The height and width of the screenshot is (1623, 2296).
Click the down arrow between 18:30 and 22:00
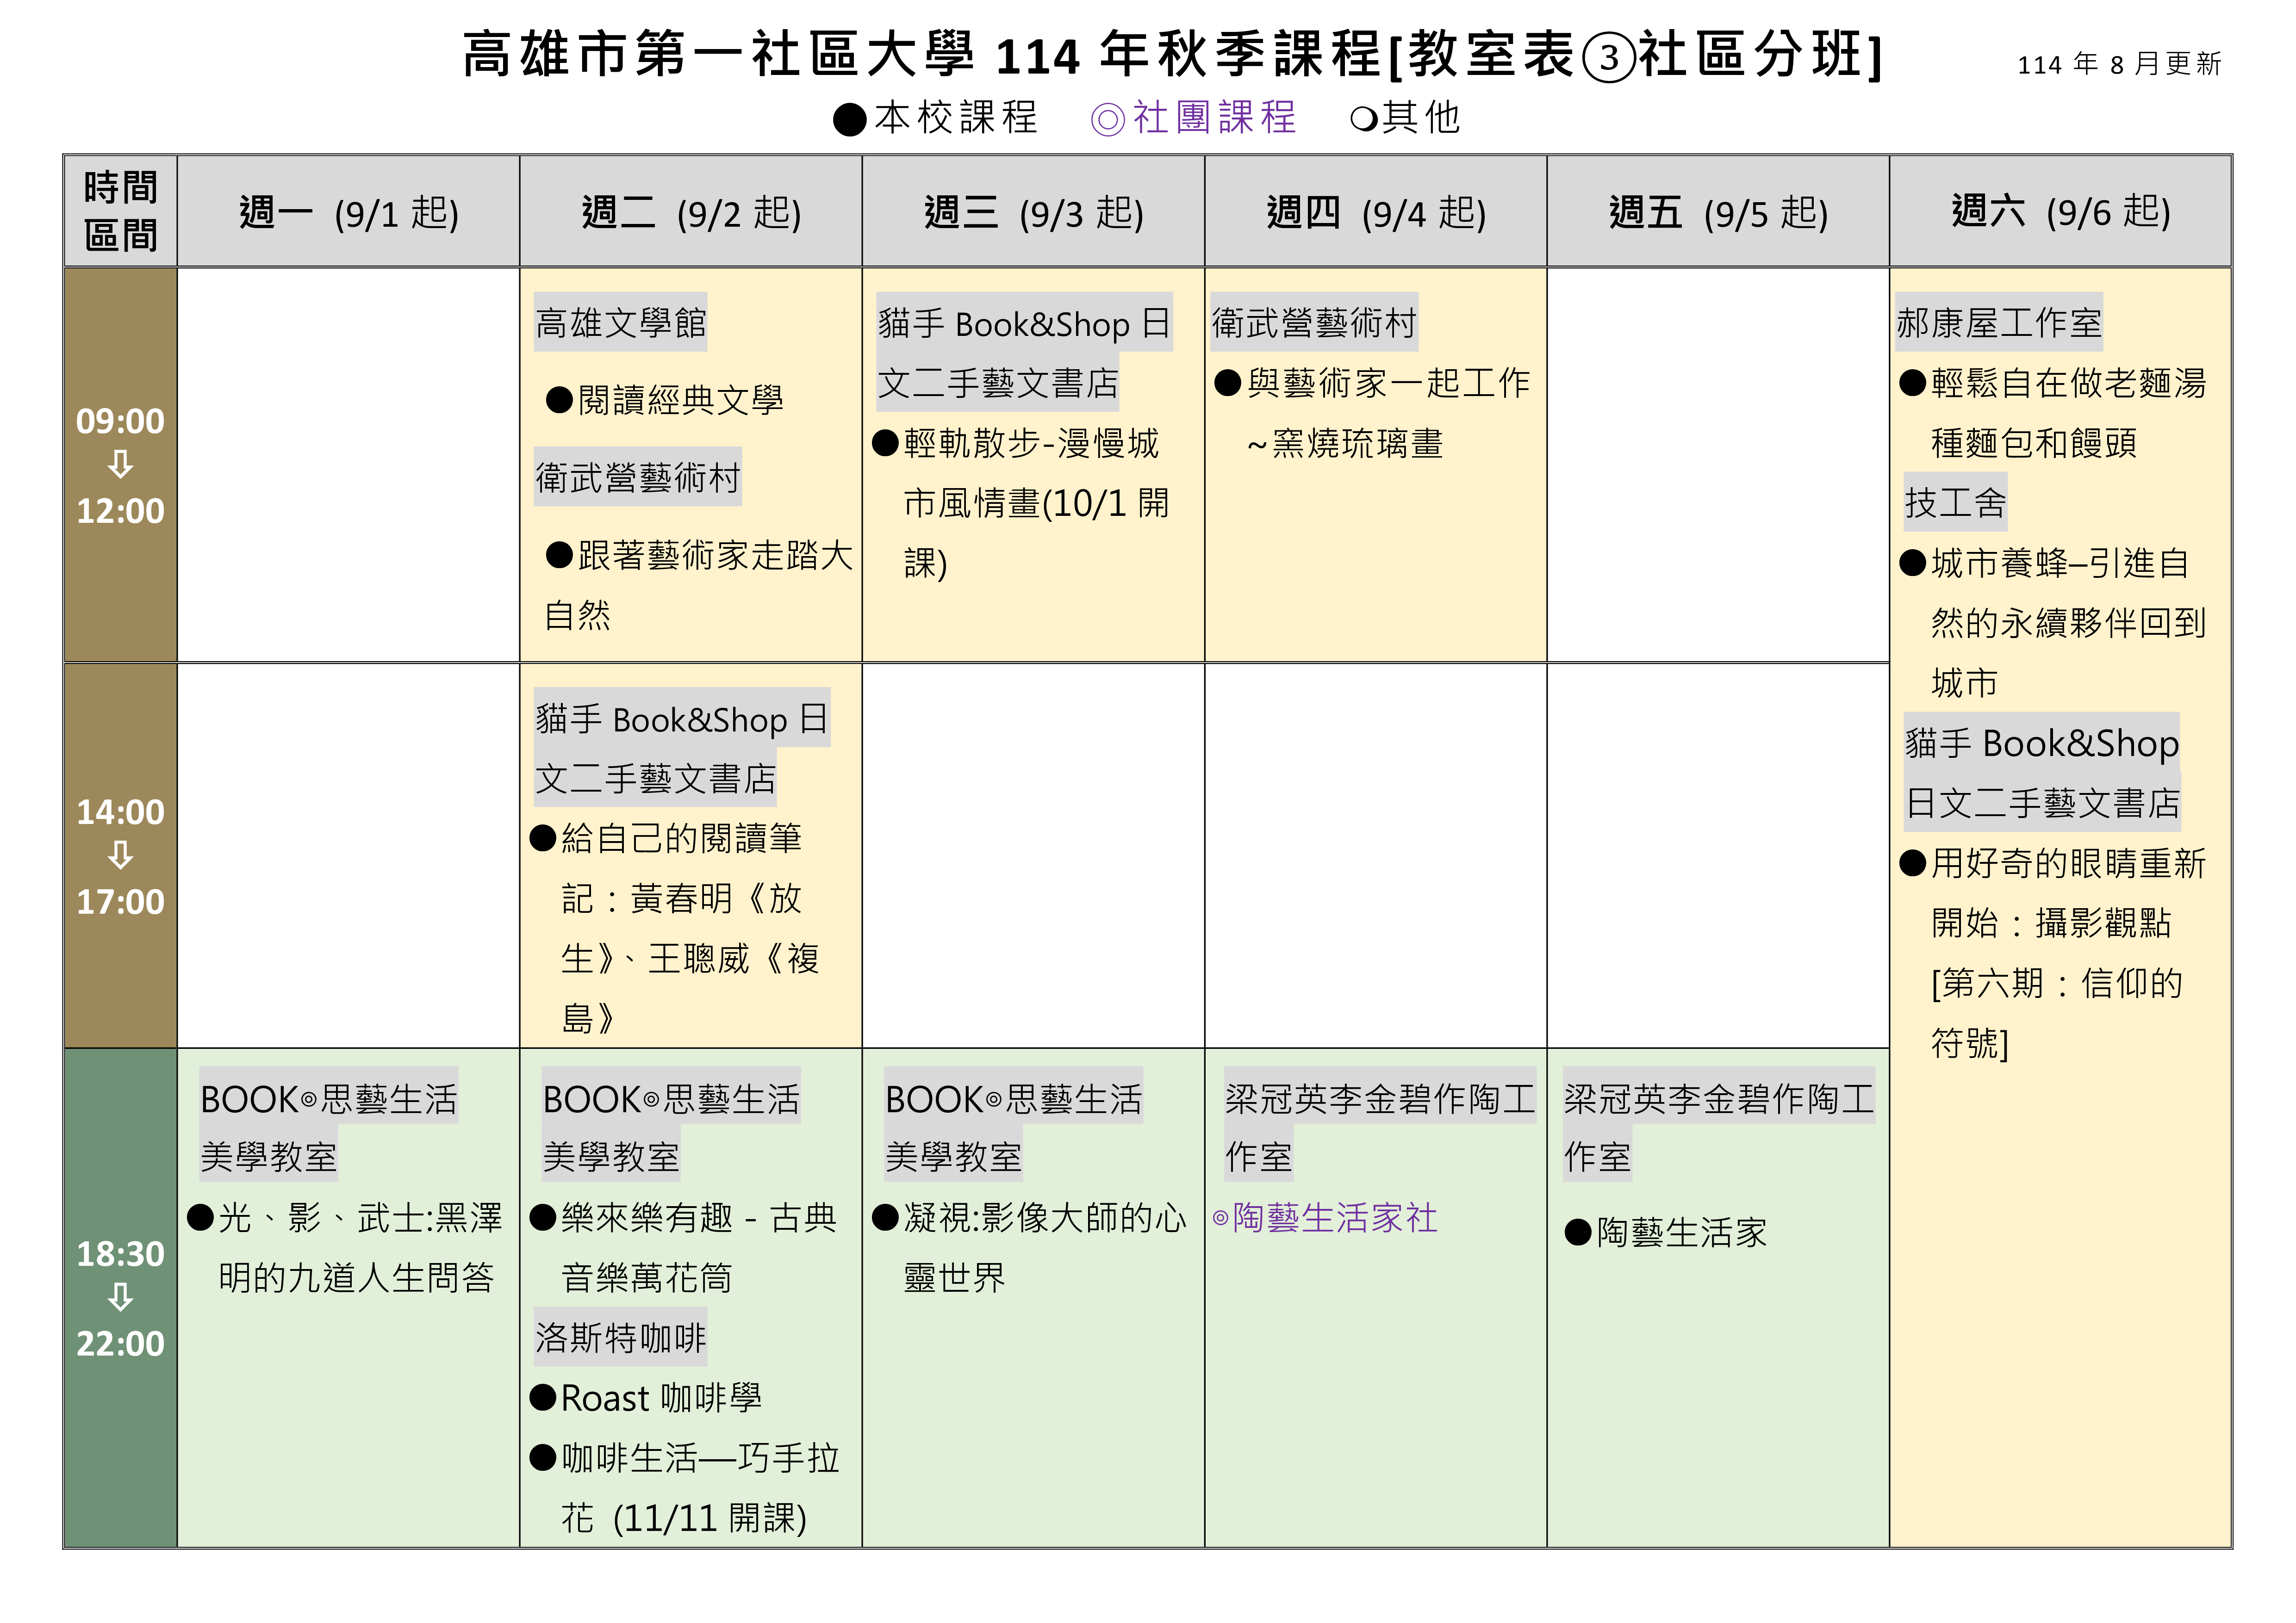[x=120, y=1297]
